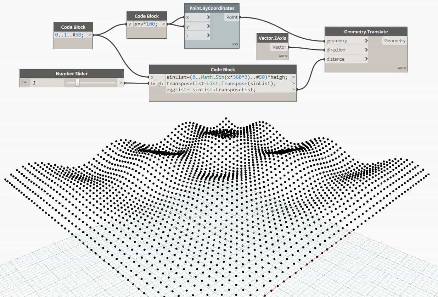Select the Geometry.Translate node title bar

click(367, 32)
